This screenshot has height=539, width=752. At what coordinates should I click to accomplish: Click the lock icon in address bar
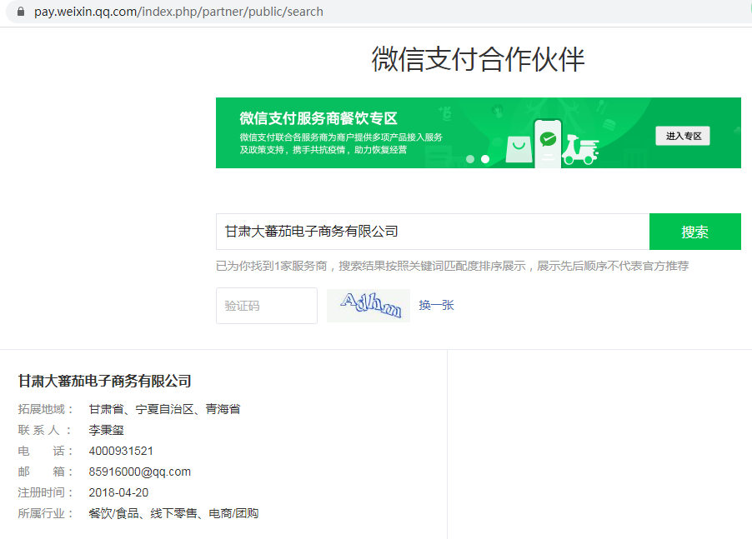21,12
